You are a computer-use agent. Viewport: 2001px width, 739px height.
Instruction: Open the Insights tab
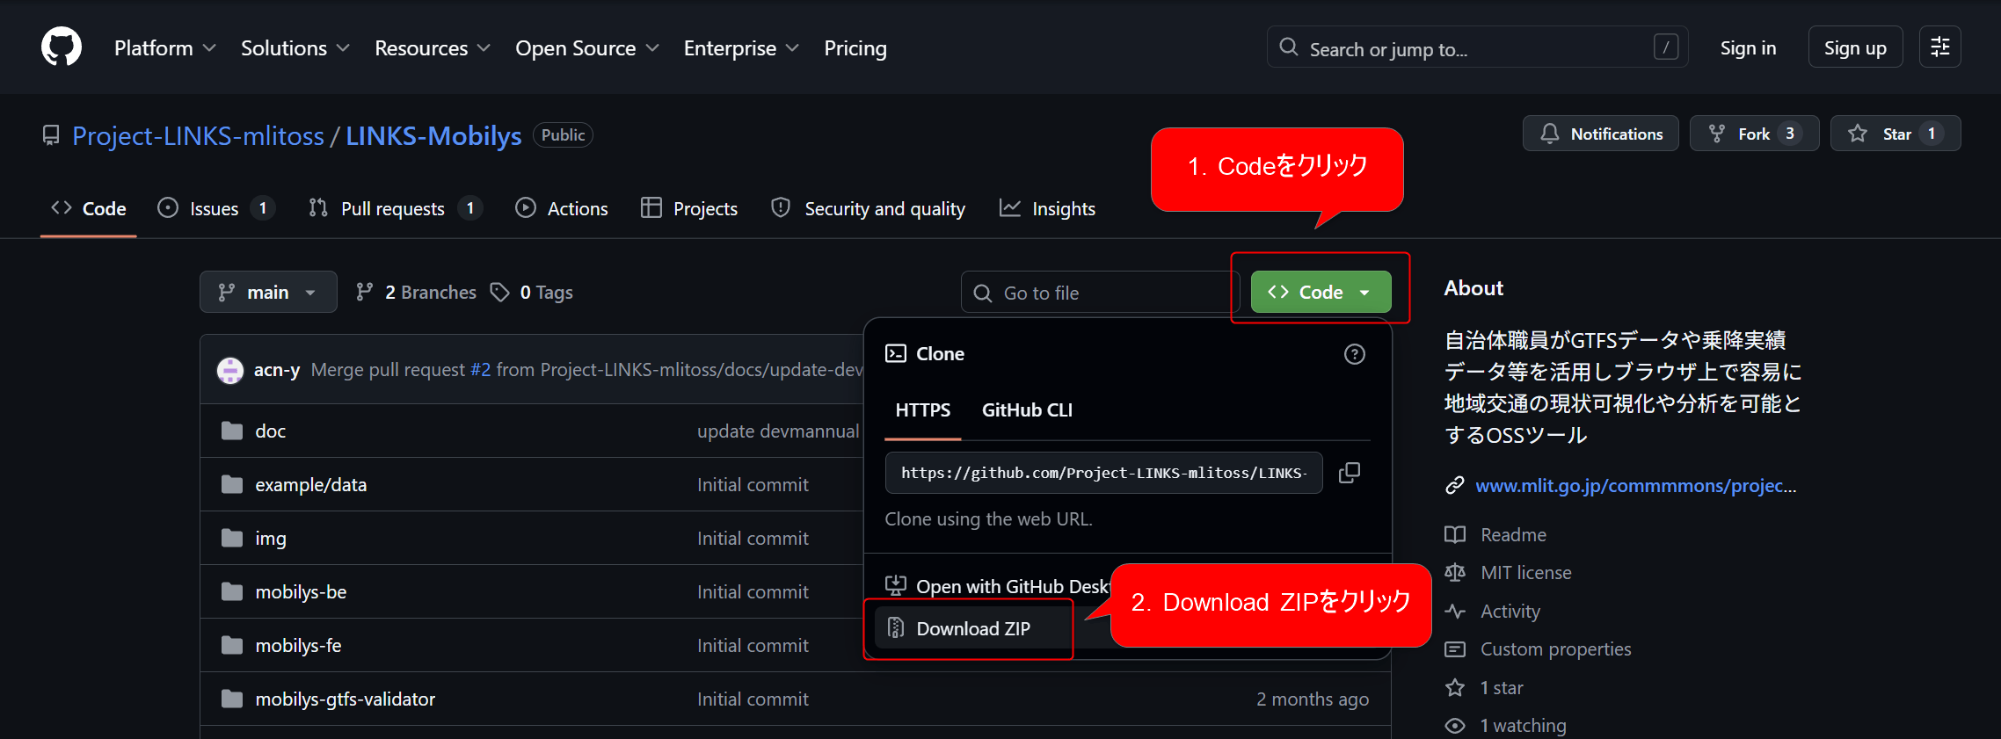coord(1047,208)
